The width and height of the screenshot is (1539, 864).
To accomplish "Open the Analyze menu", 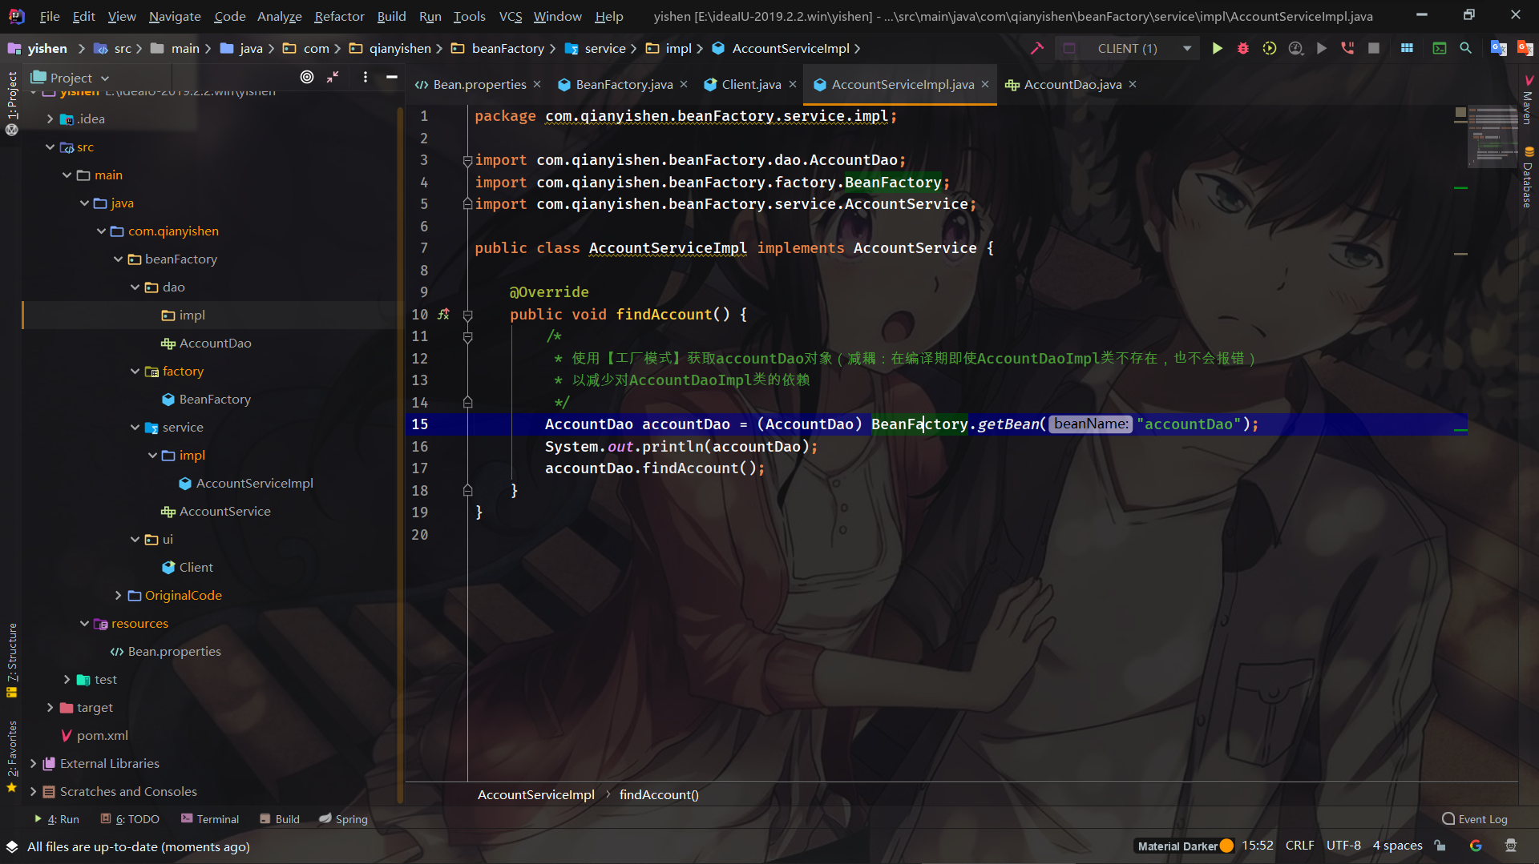I will (x=279, y=16).
